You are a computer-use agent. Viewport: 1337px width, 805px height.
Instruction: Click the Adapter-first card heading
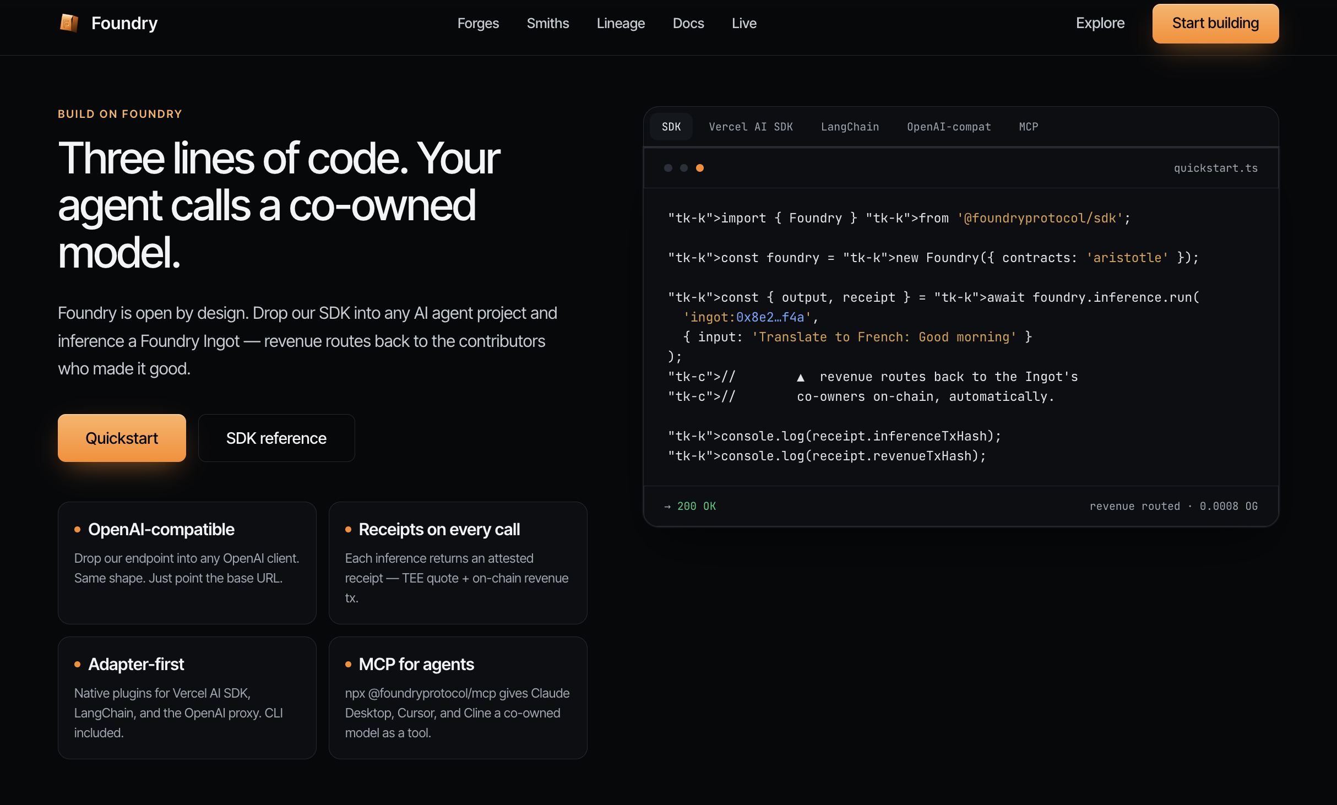[136, 664]
